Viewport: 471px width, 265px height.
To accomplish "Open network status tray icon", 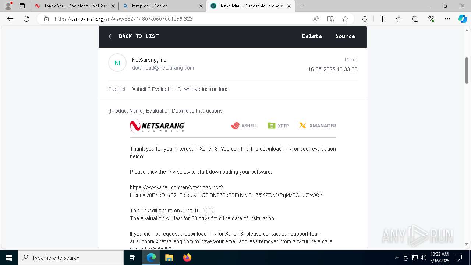I will pos(415,258).
